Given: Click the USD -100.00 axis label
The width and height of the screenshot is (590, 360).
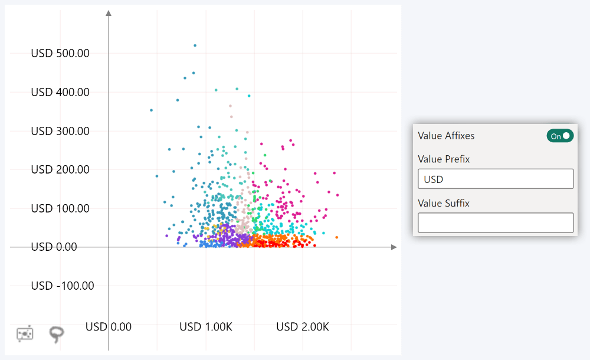Looking at the screenshot, I should (x=63, y=285).
